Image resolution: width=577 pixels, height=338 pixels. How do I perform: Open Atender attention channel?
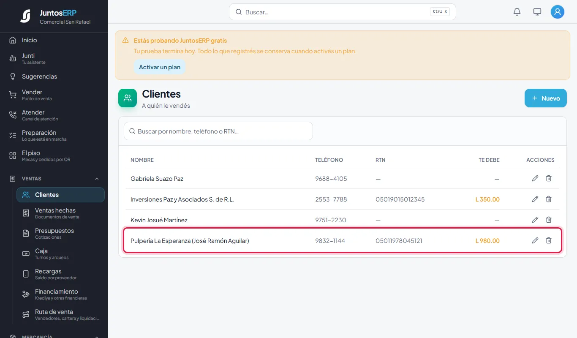(54, 115)
